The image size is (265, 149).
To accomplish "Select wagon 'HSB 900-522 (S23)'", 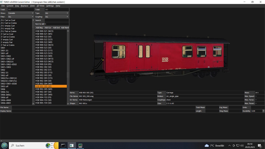I will 44,39.
